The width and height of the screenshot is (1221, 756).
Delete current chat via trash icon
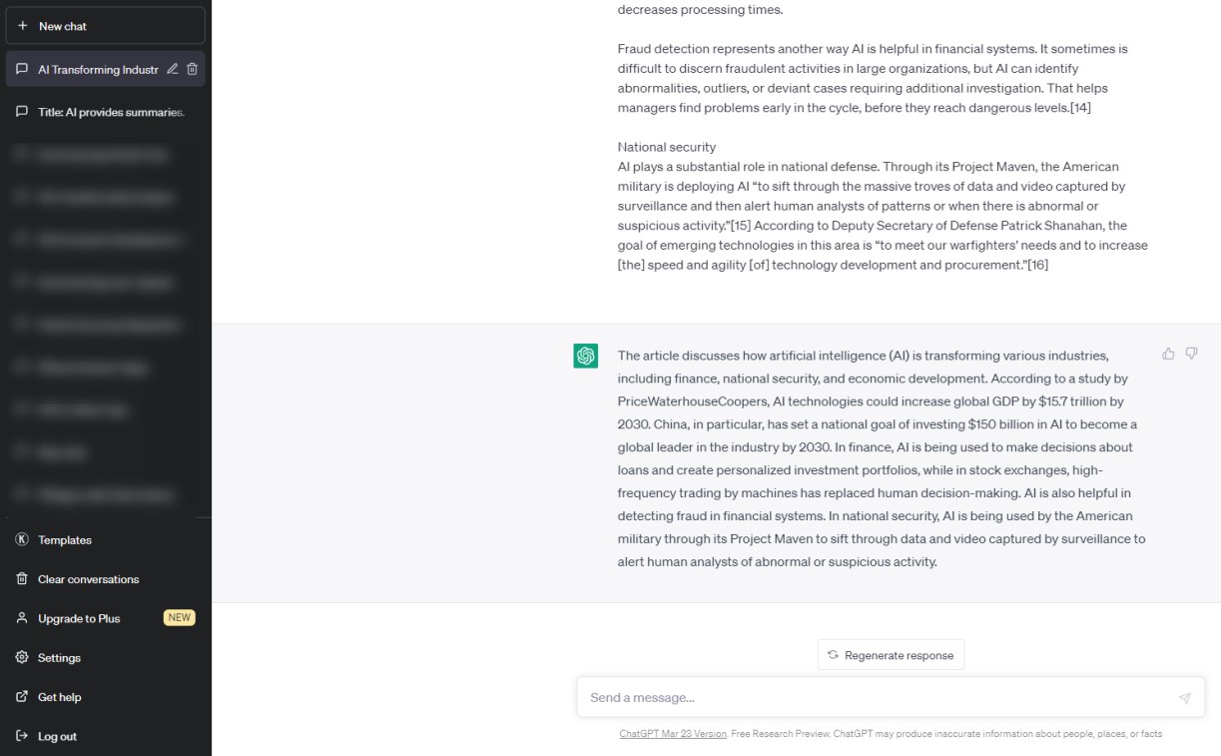[x=192, y=69]
